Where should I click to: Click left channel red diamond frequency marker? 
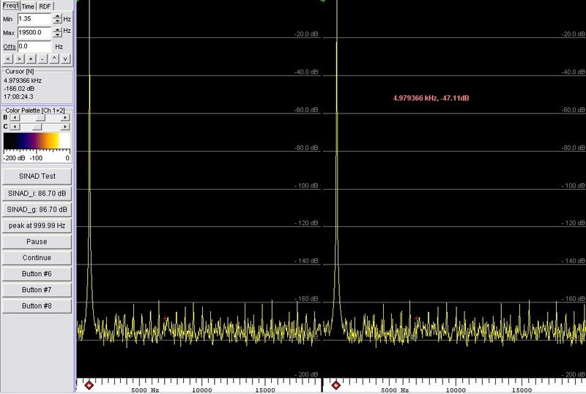pos(89,385)
